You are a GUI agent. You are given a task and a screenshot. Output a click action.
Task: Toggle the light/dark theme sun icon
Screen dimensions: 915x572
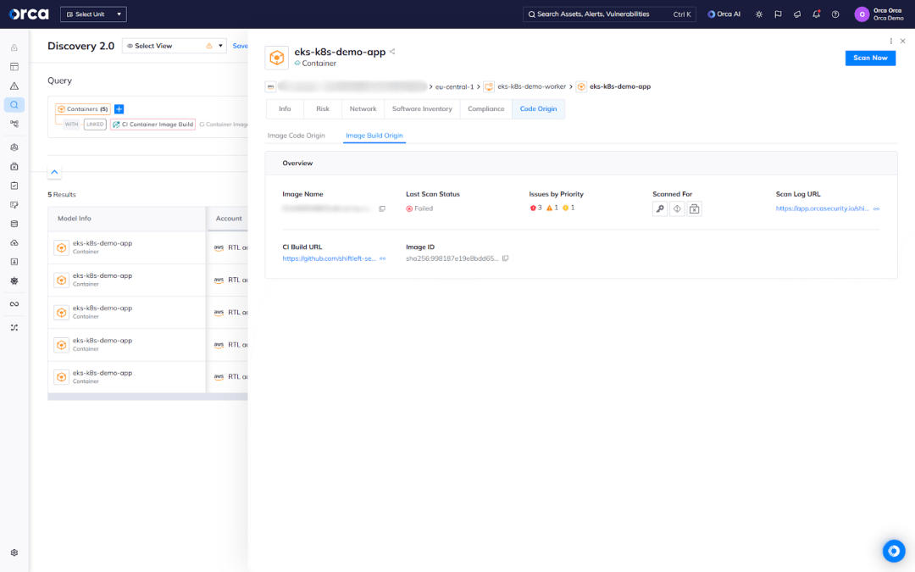tap(758, 14)
